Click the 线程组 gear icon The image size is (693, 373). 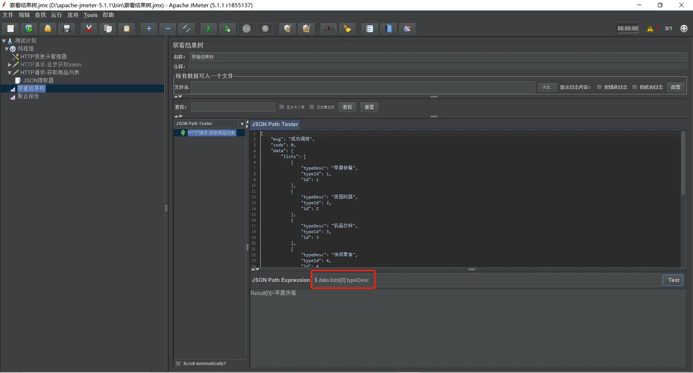(13, 49)
